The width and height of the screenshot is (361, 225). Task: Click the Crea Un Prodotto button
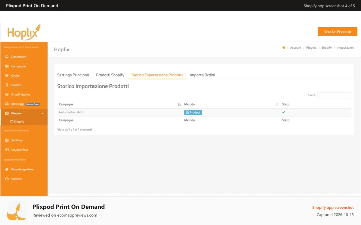coord(338,31)
